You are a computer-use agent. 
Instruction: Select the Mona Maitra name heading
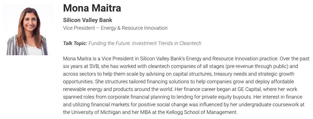click(92, 8)
